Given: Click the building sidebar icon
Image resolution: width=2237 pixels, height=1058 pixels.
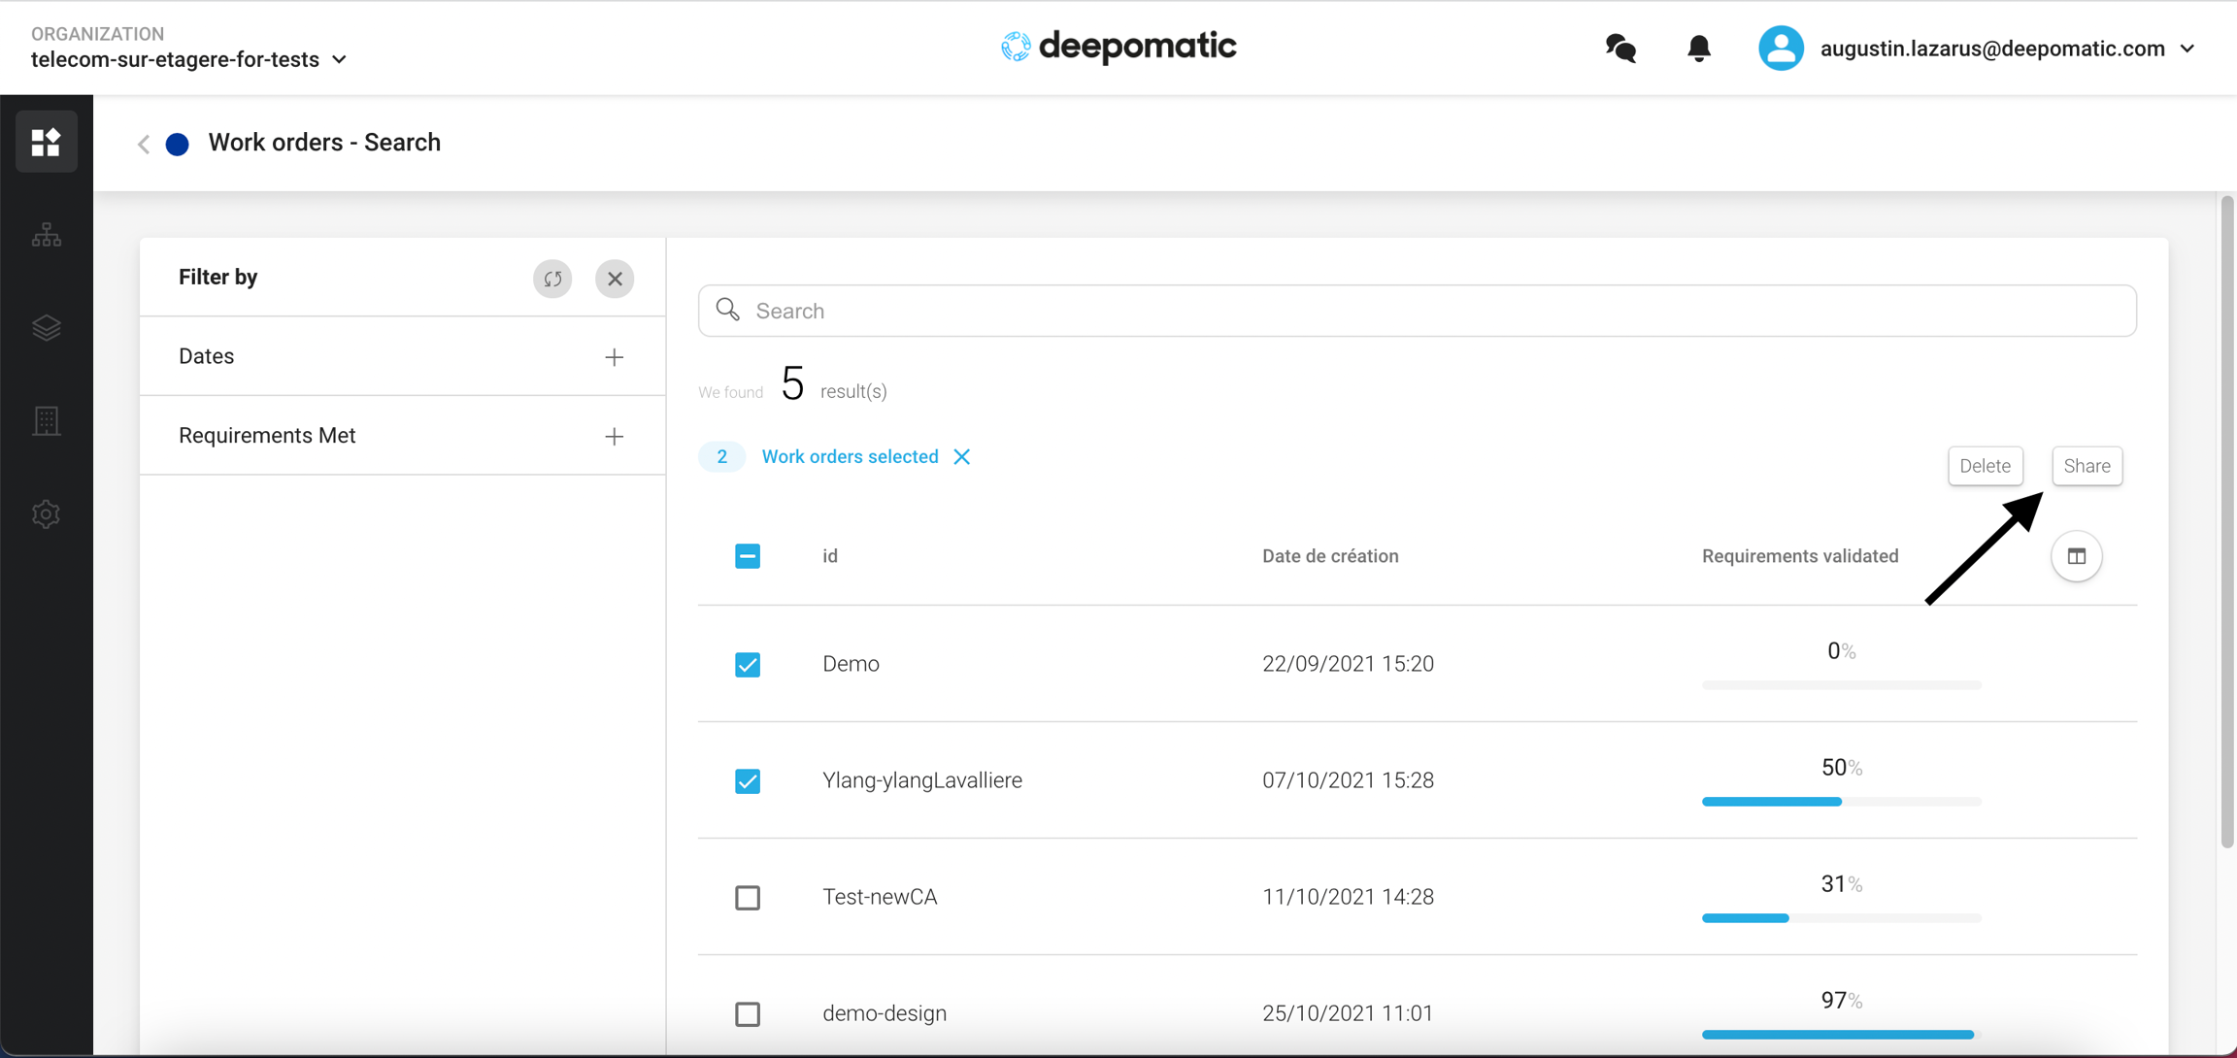Looking at the screenshot, I should pos(46,421).
